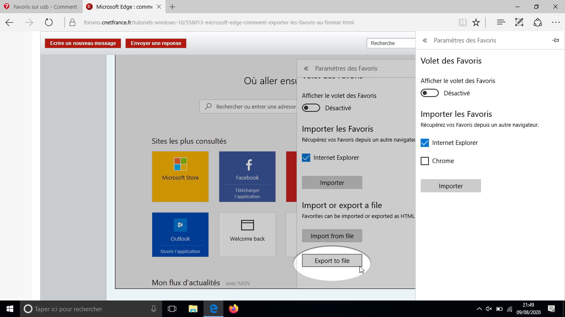Open the Hub favorites list icon
Viewport: 565px width, 317px height.
pyautogui.click(x=501, y=23)
